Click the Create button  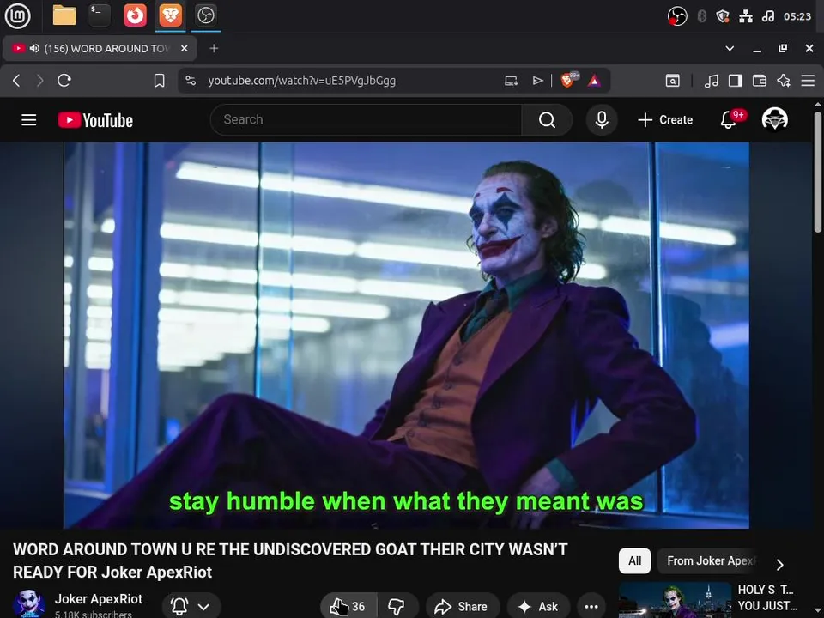click(x=664, y=120)
